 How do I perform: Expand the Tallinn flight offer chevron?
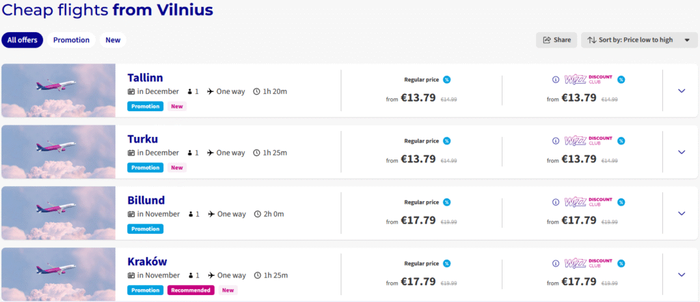pos(681,91)
